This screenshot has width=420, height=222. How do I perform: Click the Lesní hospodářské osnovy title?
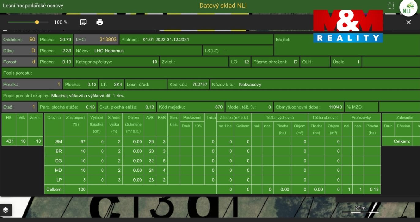(33, 6)
